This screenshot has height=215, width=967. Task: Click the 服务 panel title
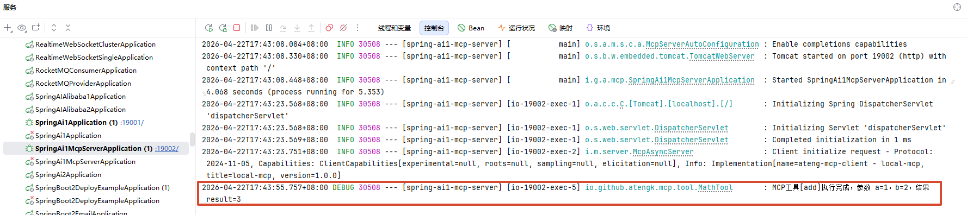(10, 8)
